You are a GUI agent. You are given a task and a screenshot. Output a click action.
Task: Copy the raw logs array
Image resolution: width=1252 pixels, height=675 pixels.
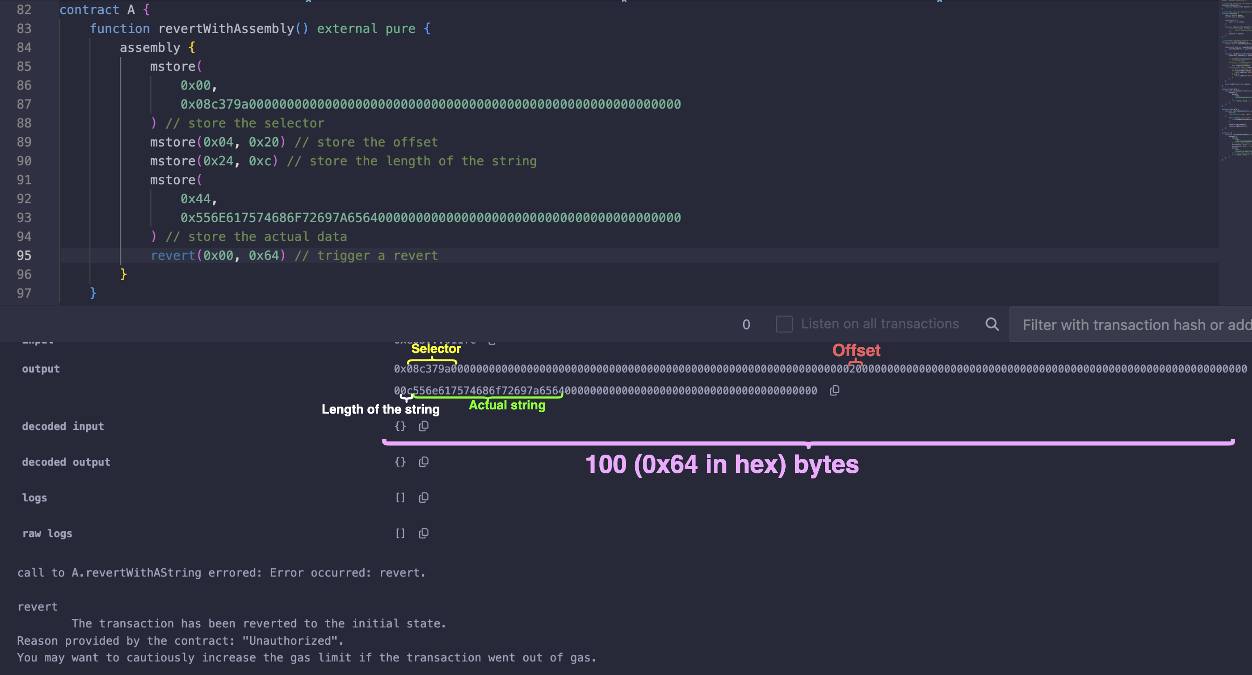click(423, 533)
